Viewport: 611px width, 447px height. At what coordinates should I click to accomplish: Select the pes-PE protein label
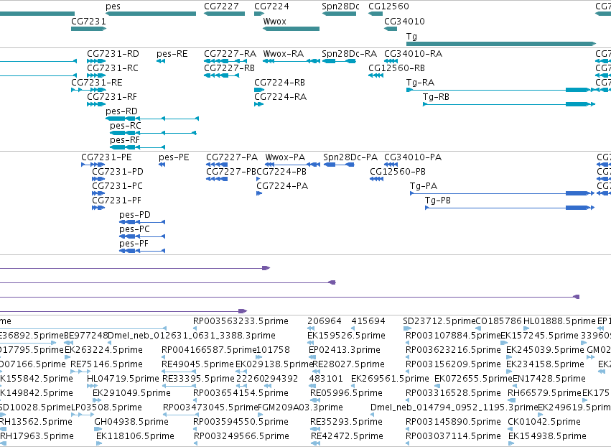pos(174,157)
